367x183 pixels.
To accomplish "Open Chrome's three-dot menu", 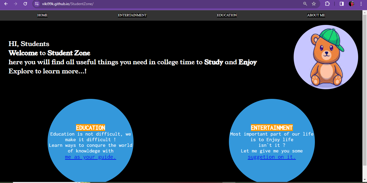I will pos(361,4).
